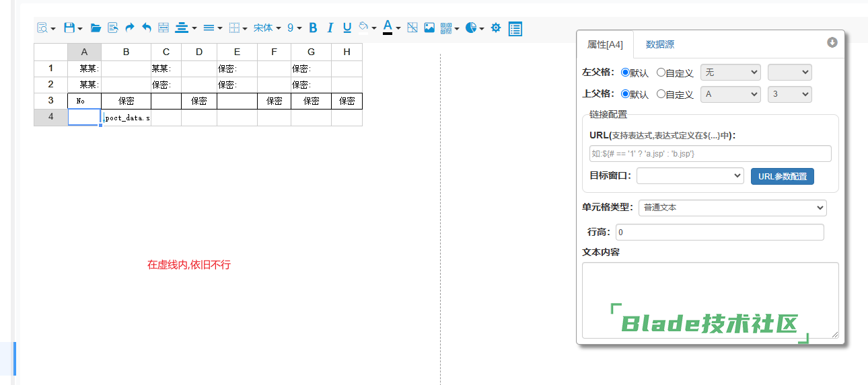Toggle italic formatting
868x385 pixels.
(330, 28)
